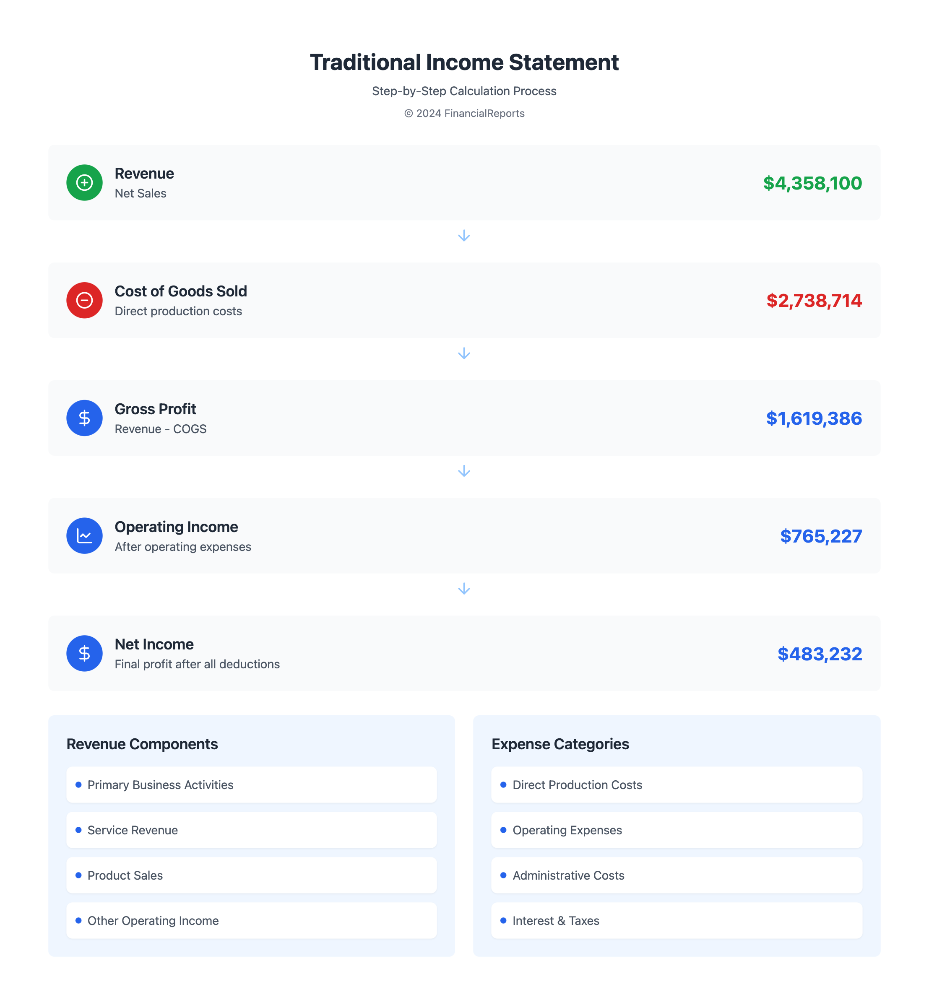Click the Net Income dollar icon

point(84,653)
